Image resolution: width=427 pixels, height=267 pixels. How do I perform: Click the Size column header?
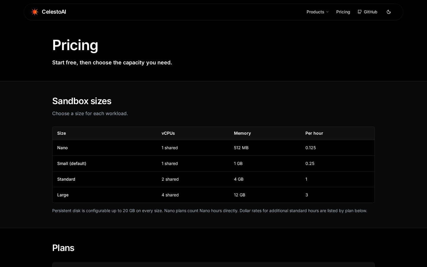[x=61, y=133]
